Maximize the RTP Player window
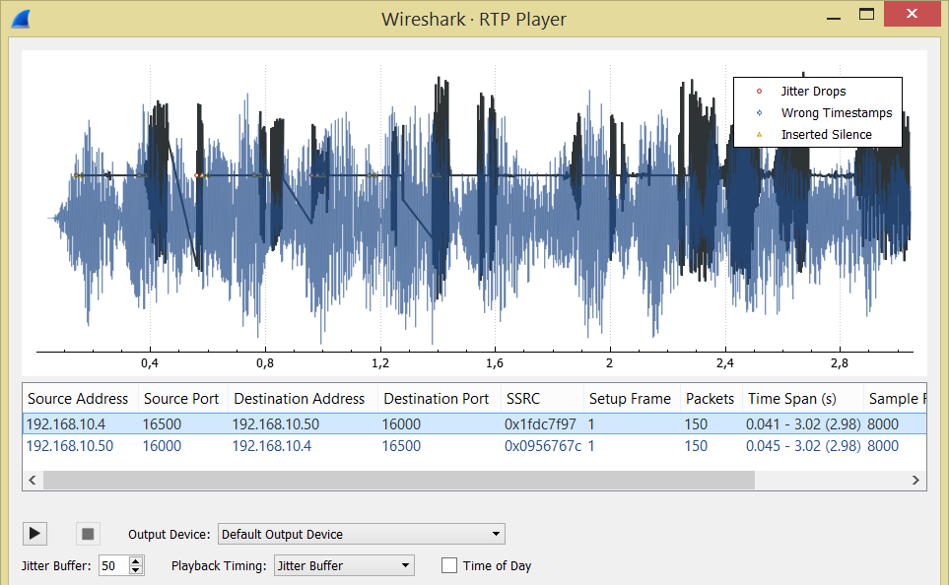Screen dimensions: 949x585 point(866,15)
